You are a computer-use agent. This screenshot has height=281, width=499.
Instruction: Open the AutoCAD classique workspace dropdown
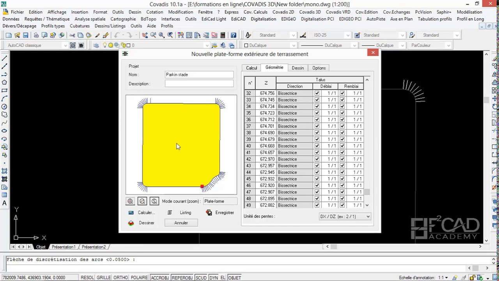pos(37,45)
